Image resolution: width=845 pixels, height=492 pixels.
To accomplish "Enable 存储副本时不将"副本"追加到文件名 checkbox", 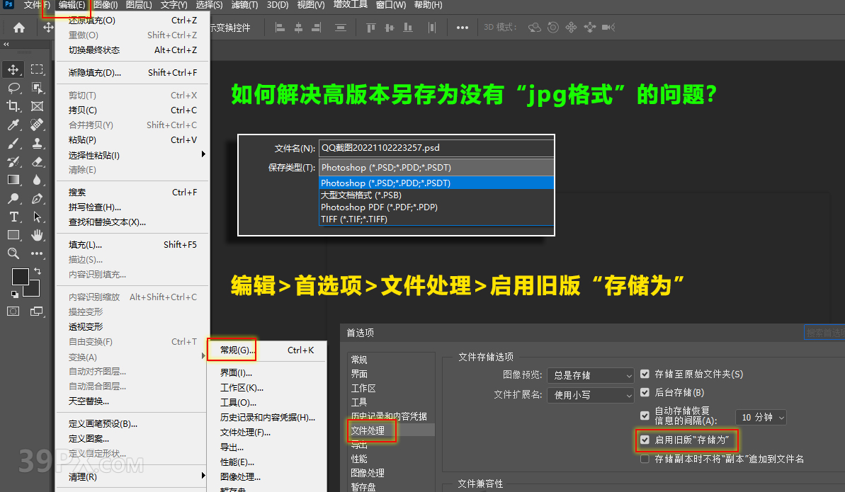I will [x=645, y=459].
